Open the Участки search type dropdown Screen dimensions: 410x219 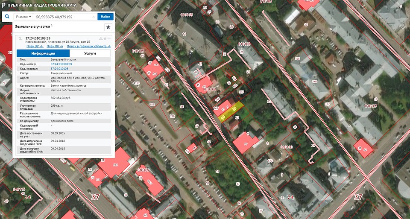click(23, 17)
